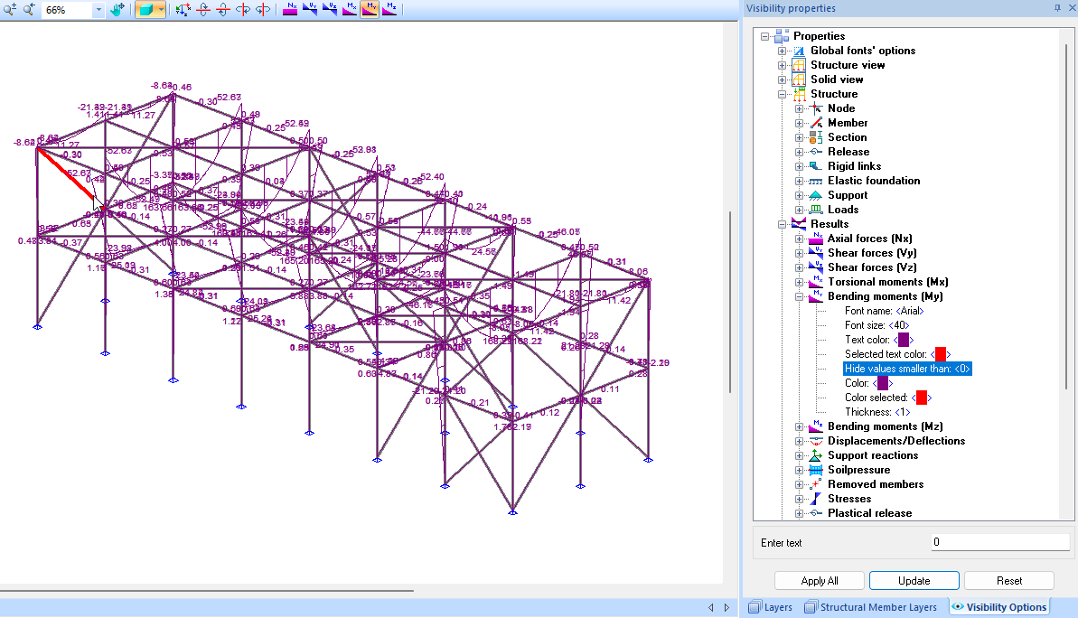Click the first rotate around horizontal axis icon
Image resolution: width=1078 pixels, height=618 pixels.
coord(202,10)
